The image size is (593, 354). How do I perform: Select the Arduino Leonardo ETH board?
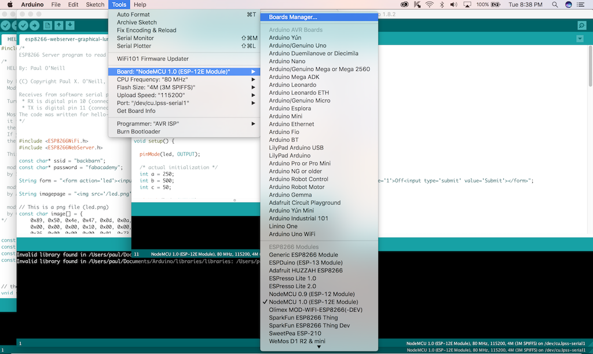point(319,93)
